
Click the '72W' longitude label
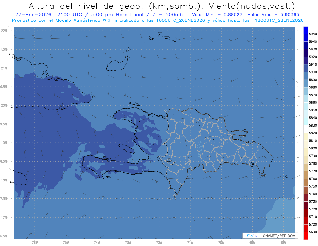159,243
